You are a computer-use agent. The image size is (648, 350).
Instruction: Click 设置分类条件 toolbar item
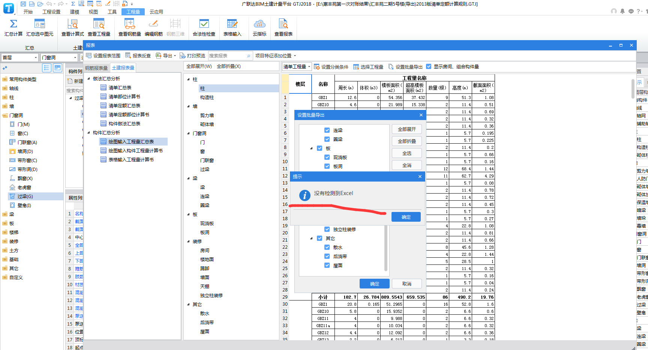tap(331, 67)
